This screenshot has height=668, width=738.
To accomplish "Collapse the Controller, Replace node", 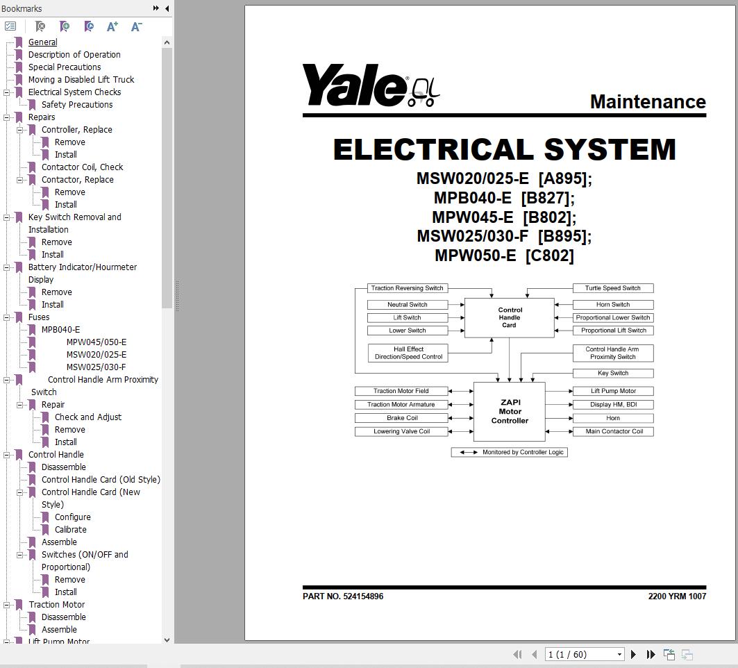I will pos(19,130).
